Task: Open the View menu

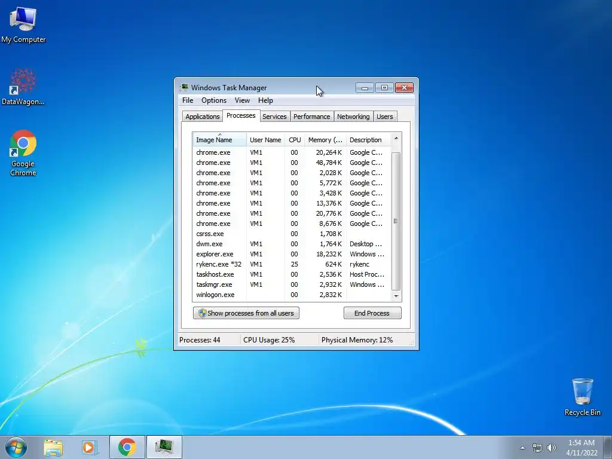Action: pos(242,100)
